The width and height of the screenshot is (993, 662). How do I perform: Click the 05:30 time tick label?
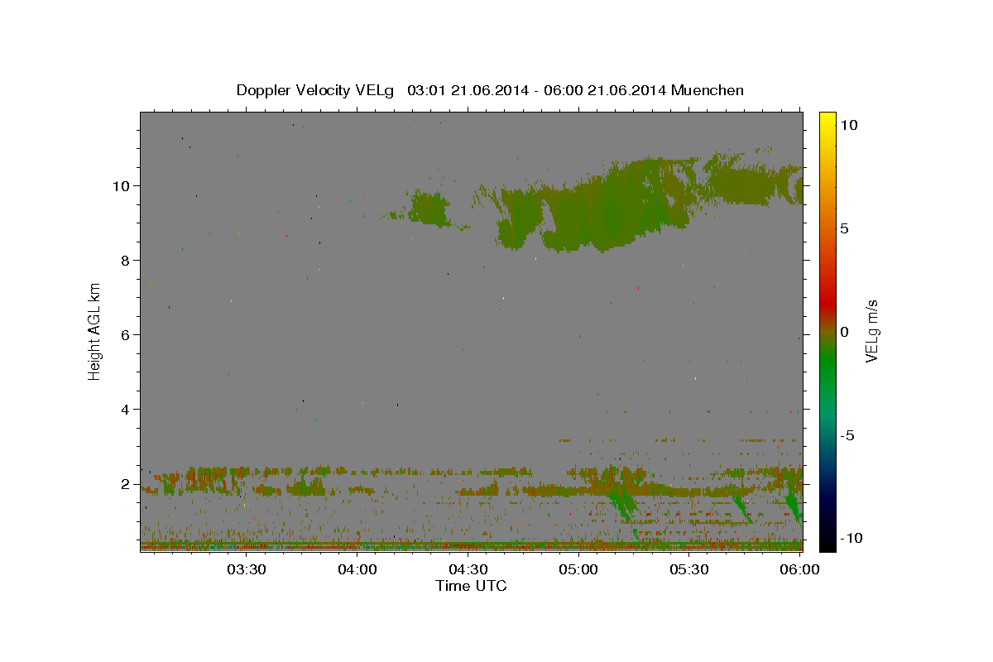pyautogui.click(x=689, y=569)
